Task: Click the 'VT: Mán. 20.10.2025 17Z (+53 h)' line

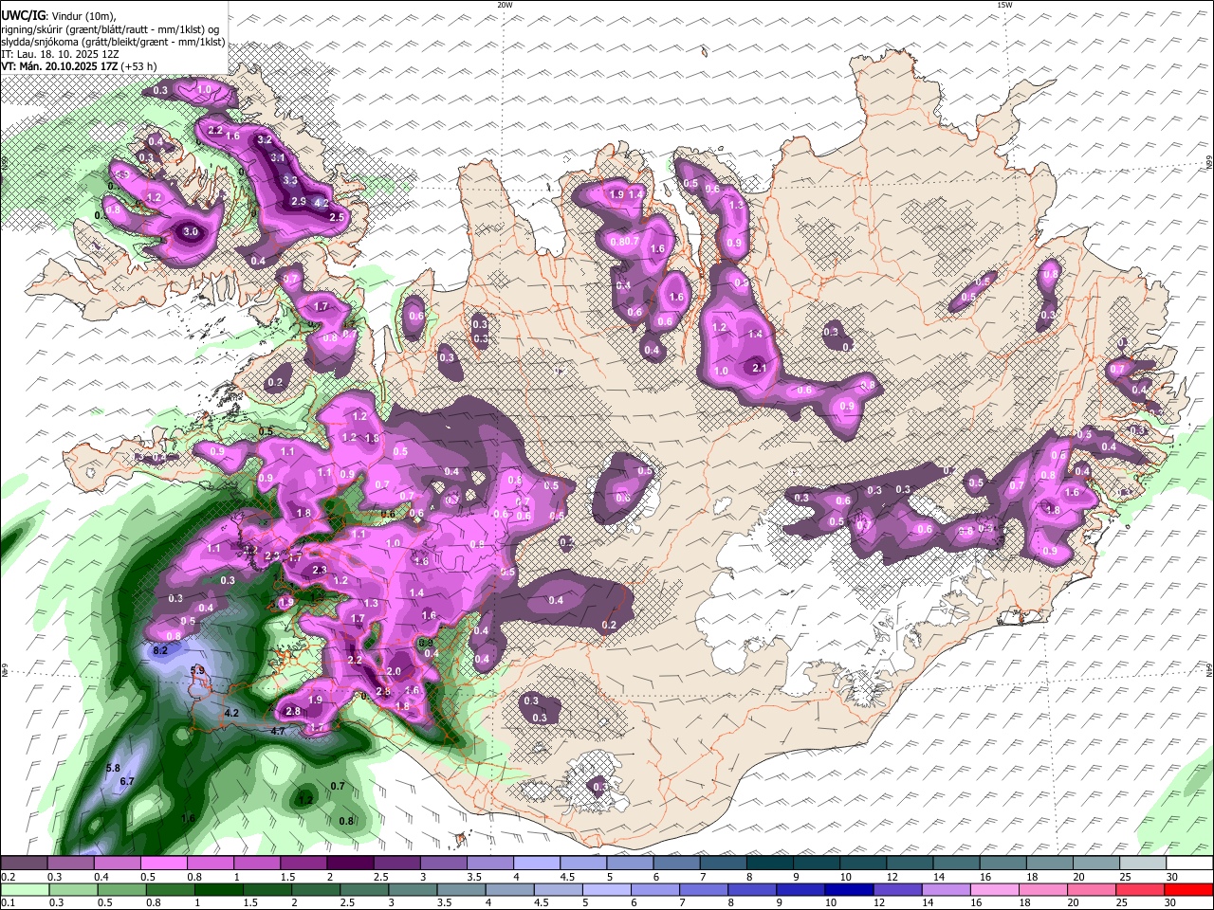Action: pyautogui.click(x=79, y=66)
